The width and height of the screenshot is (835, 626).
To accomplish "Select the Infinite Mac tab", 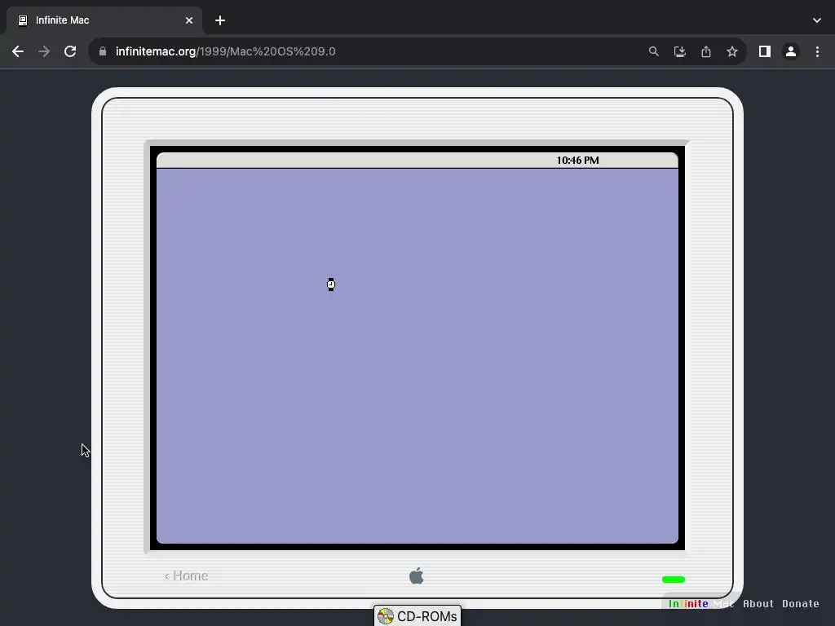I will coord(104,20).
